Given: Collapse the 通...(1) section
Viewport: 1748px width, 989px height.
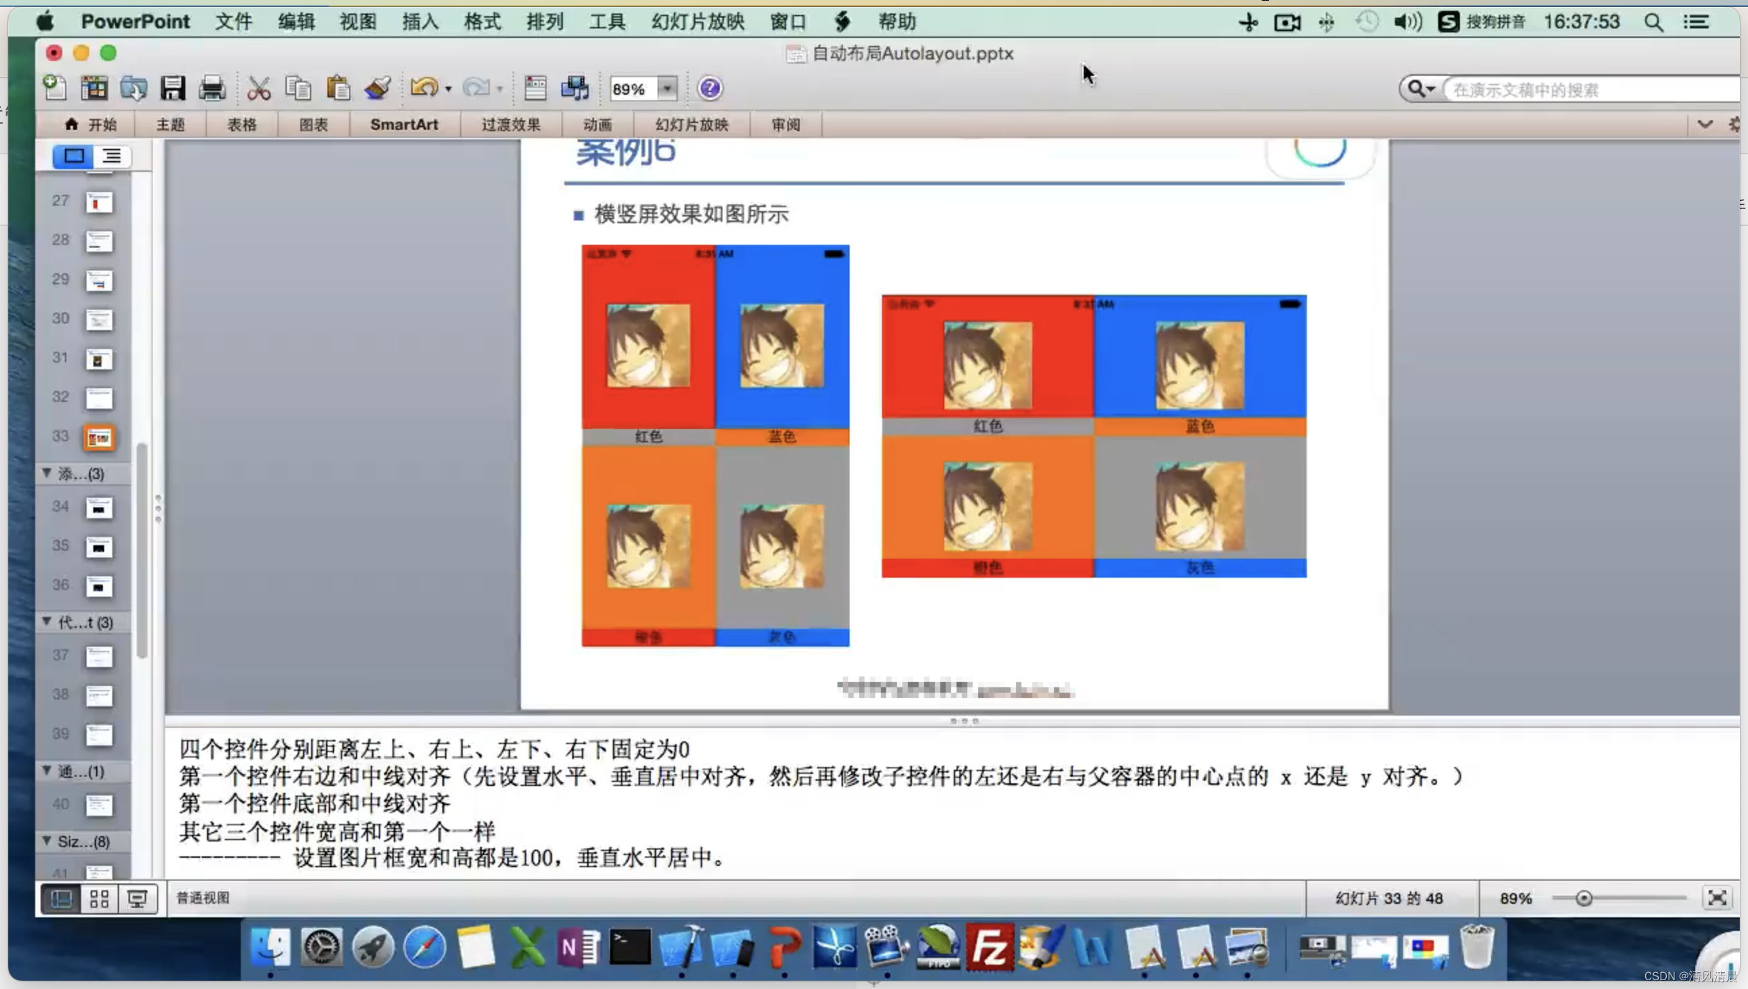Looking at the screenshot, I should point(47,770).
